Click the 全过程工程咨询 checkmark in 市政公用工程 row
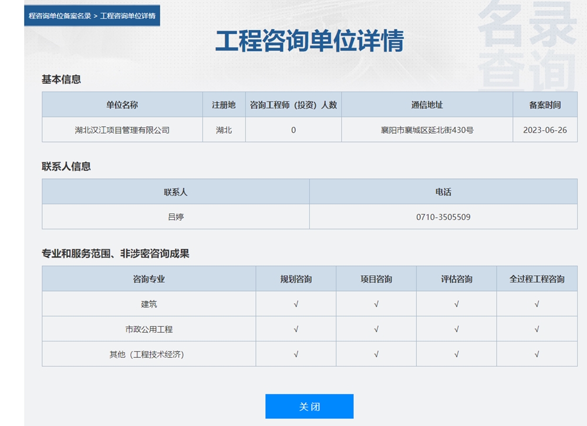 click(x=537, y=329)
